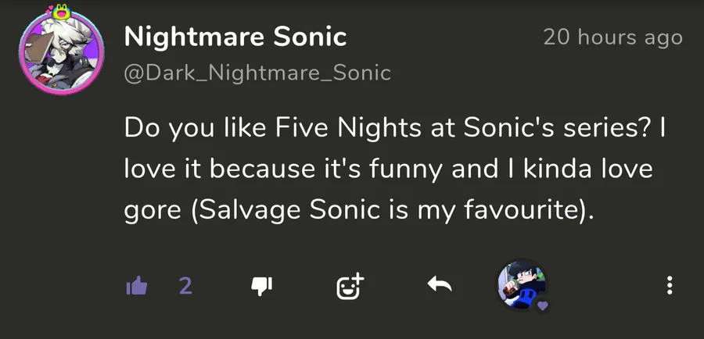Click the like count number 2

(x=185, y=287)
